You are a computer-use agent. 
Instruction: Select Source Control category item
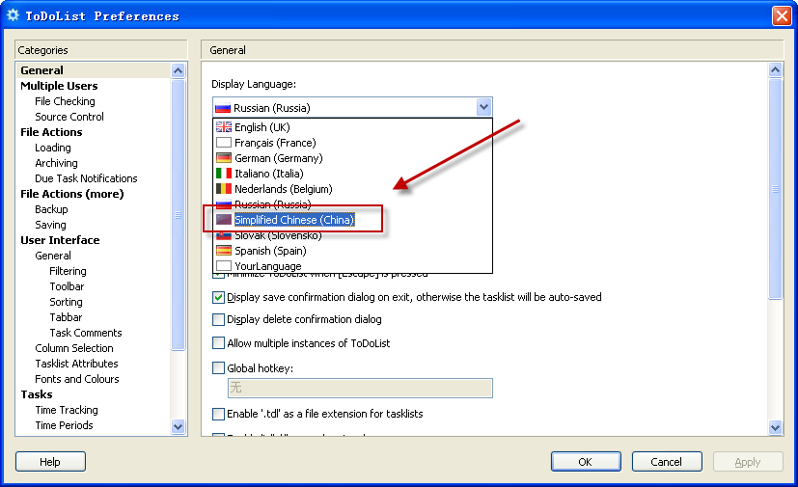[x=69, y=117]
